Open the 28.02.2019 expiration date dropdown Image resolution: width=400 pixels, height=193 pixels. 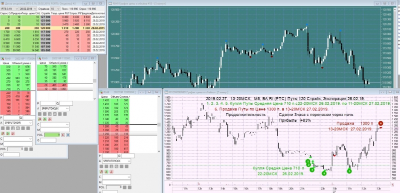tap(28, 8)
